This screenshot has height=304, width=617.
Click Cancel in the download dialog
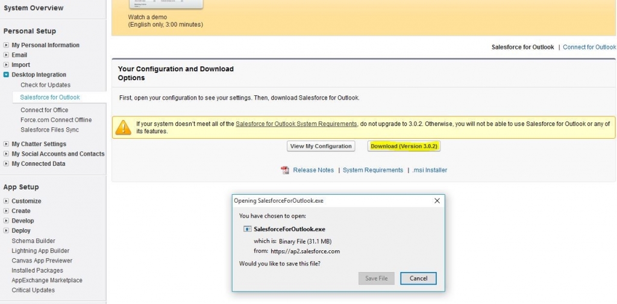(418, 279)
